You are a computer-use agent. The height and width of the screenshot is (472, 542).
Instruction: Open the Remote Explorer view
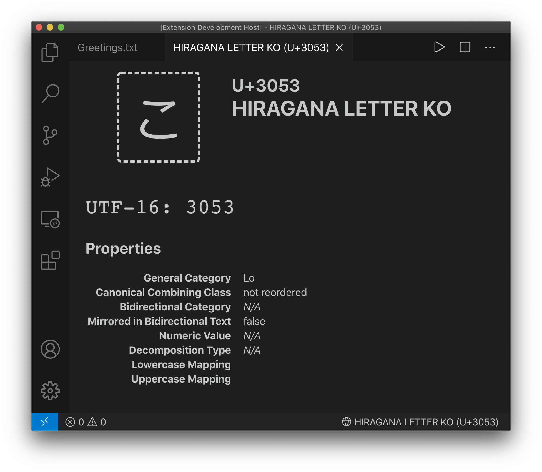[50, 219]
